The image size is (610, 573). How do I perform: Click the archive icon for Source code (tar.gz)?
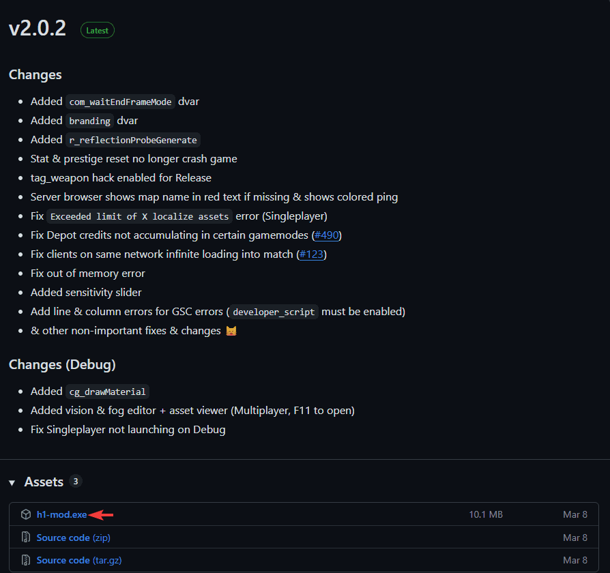(26, 560)
